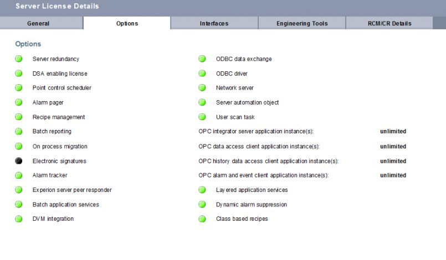Click unlimited value for OPC integrator server

393,131
